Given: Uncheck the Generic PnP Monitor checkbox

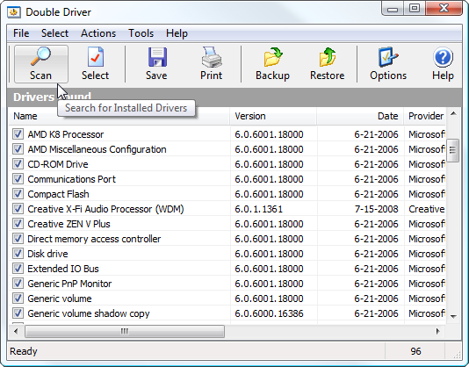Looking at the screenshot, I should pos(18,284).
